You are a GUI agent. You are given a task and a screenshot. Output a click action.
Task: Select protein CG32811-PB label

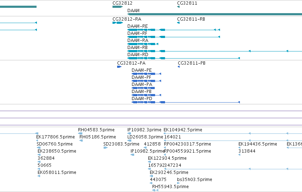point(191,63)
